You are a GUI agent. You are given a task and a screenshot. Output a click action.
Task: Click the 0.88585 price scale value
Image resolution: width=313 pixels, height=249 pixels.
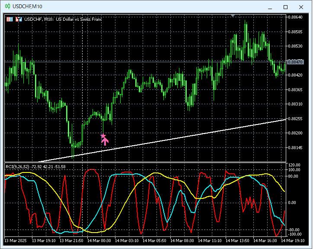click(x=295, y=32)
